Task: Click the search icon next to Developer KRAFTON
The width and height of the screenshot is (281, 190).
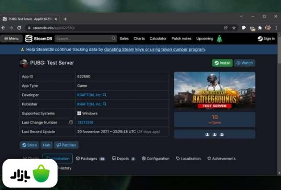Action: pos(105,95)
